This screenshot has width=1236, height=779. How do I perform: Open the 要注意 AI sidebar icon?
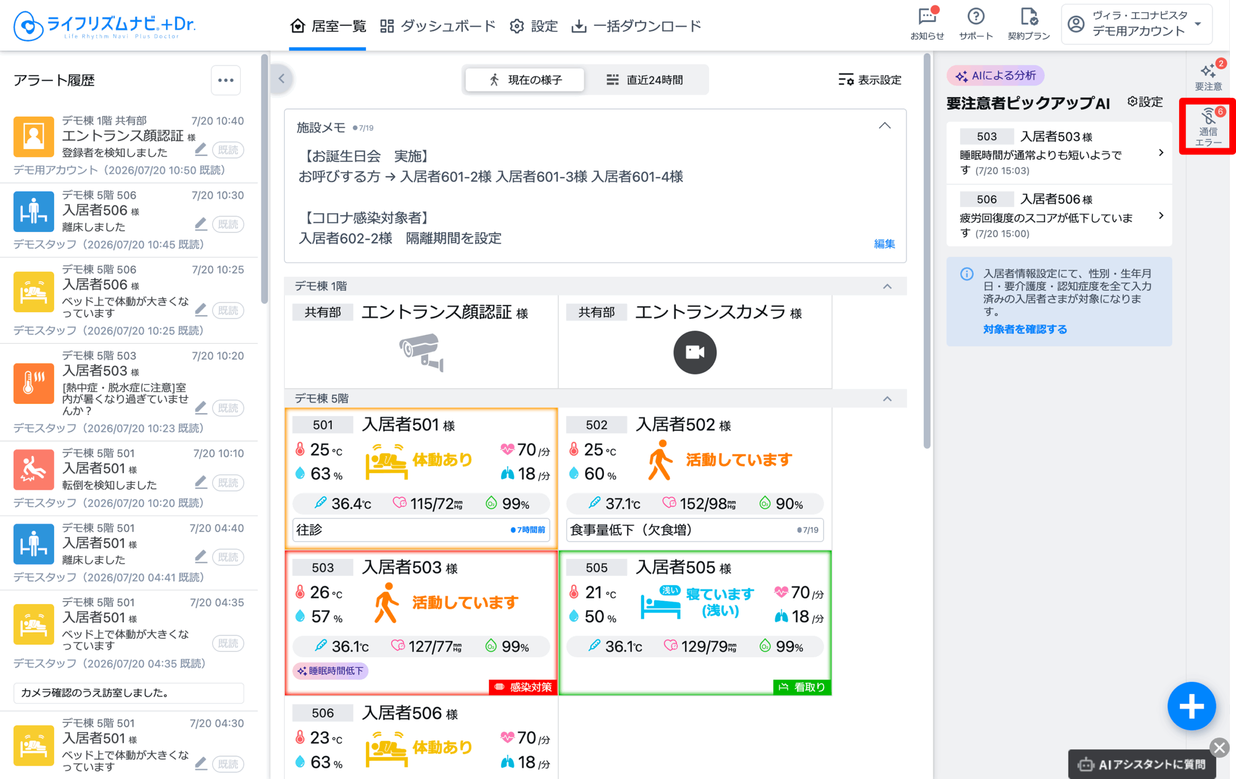(x=1208, y=76)
